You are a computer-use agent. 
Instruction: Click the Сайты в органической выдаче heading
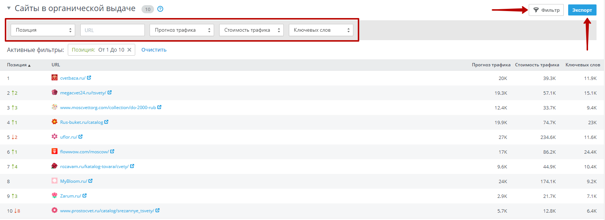[75, 8]
